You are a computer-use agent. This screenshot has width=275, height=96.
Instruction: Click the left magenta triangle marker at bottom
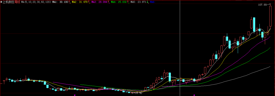point(74,95)
